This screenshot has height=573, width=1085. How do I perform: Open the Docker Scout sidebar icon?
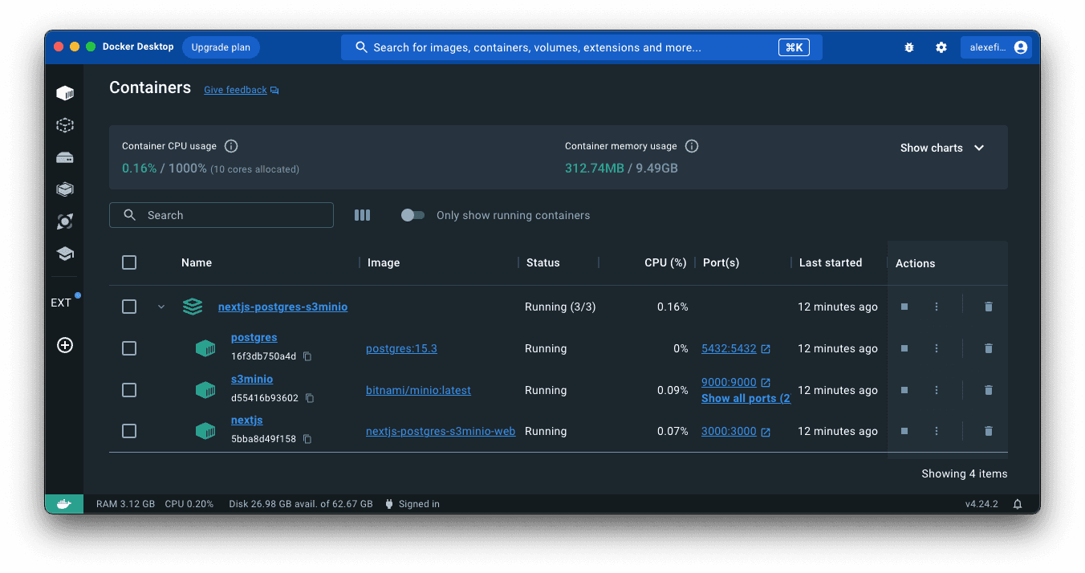(65, 221)
